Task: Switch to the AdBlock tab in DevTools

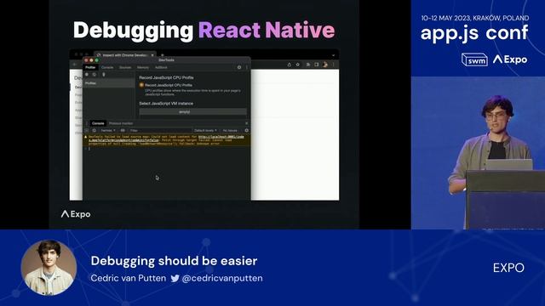Action: pyautogui.click(x=161, y=67)
